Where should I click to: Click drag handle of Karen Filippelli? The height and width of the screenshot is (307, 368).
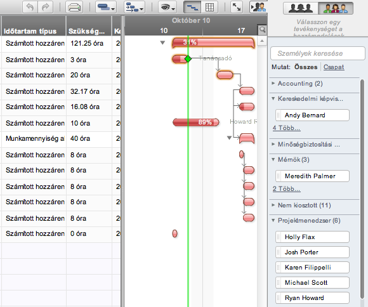point(279,267)
